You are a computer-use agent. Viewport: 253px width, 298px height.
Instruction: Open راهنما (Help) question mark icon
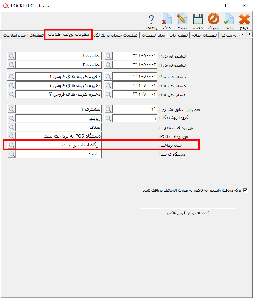pyautogui.click(x=151, y=21)
